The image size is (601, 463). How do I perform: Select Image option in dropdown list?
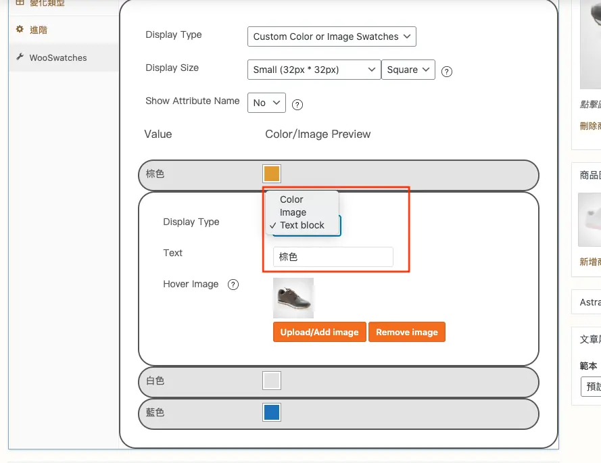point(293,212)
